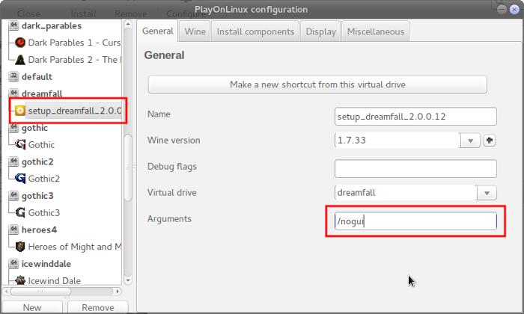Click the vertical scrollbar thumb of the tree
Viewport: 524px width, 314px height.
pos(128,167)
